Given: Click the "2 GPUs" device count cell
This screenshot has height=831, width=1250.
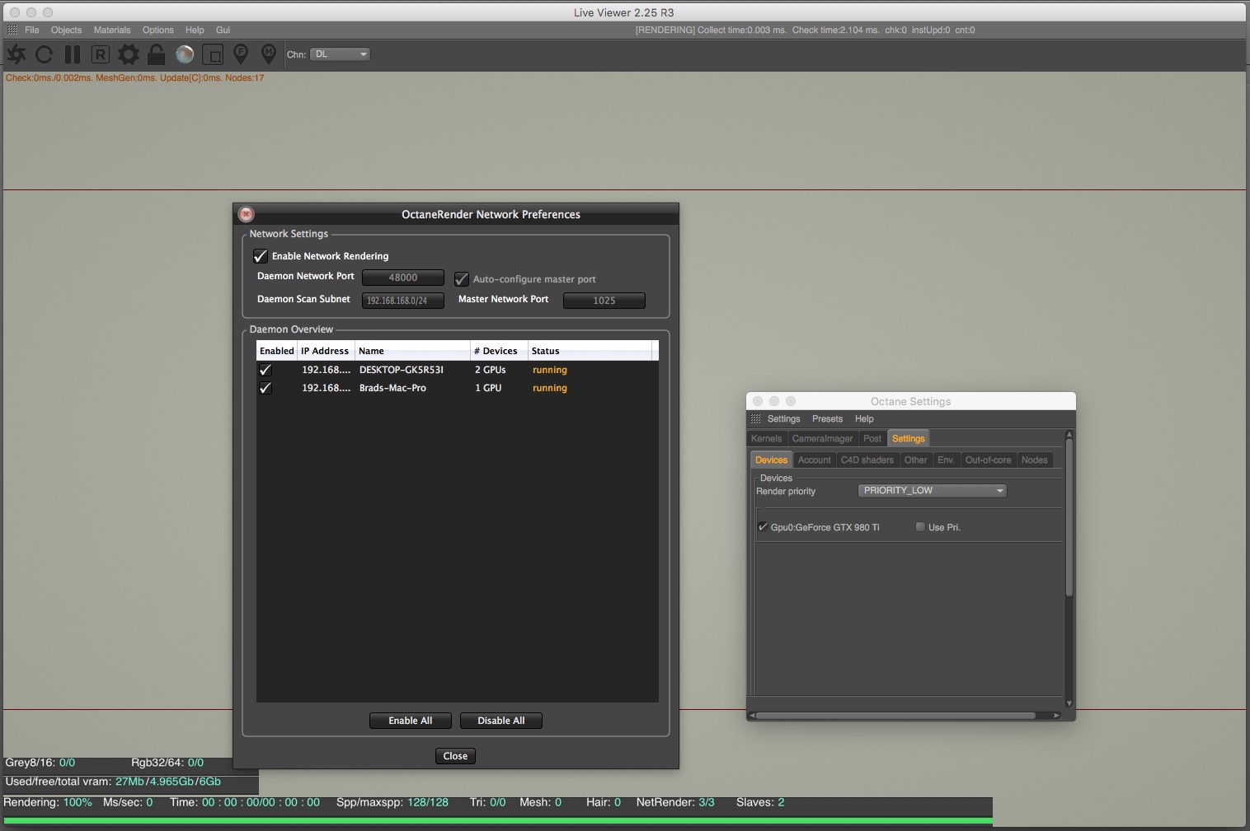Looking at the screenshot, I should [491, 370].
